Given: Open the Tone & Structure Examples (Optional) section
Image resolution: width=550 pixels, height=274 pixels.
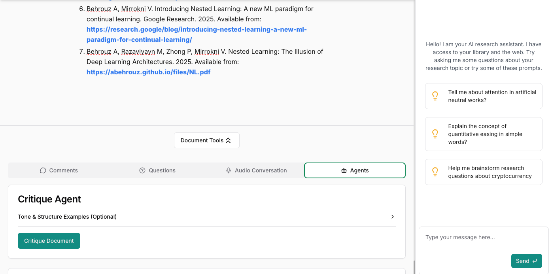Looking at the screenshot, I should point(67,217).
